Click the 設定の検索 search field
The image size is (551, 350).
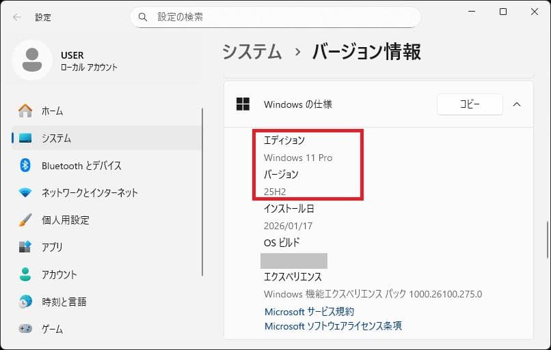[x=275, y=17]
